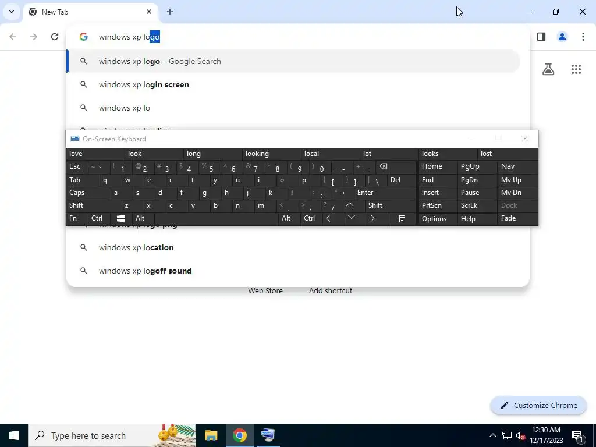
Task: Select the 'windows xp login screen' suggestion
Action: coord(293,84)
